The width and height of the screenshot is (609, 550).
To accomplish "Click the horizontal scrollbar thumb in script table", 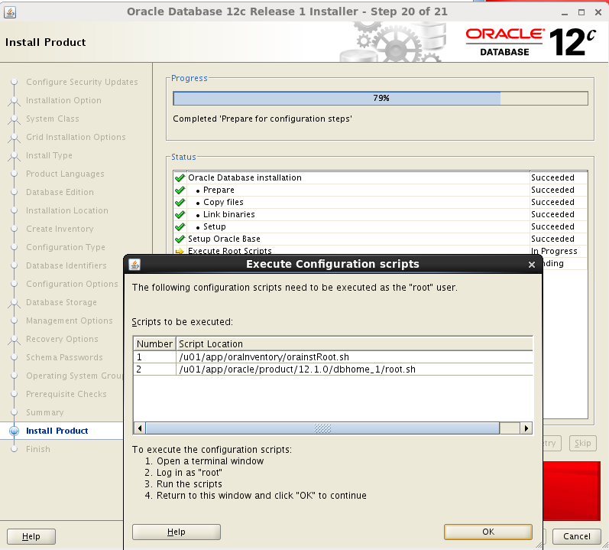I will tap(322, 428).
